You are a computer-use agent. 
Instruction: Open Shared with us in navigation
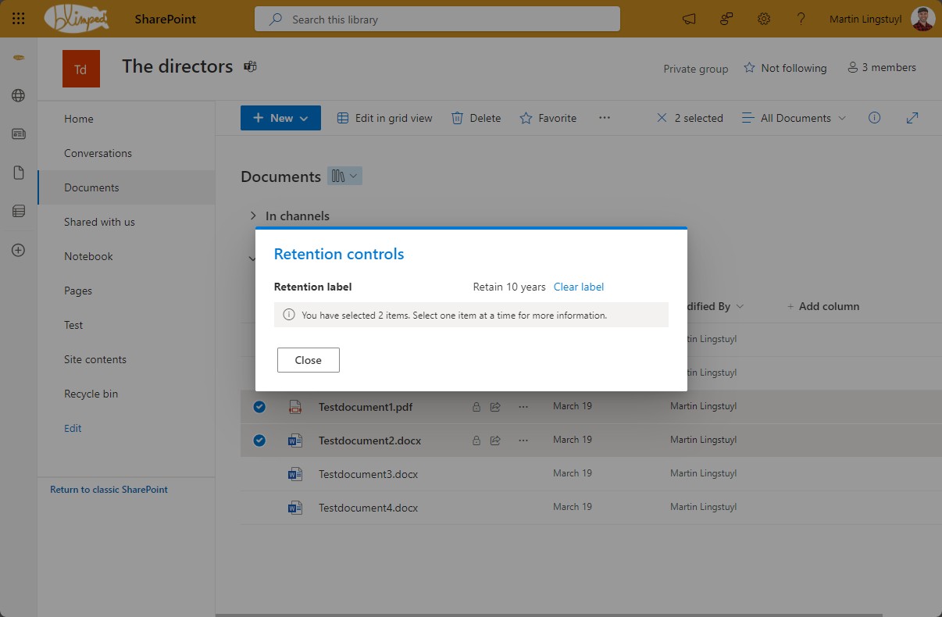(99, 222)
